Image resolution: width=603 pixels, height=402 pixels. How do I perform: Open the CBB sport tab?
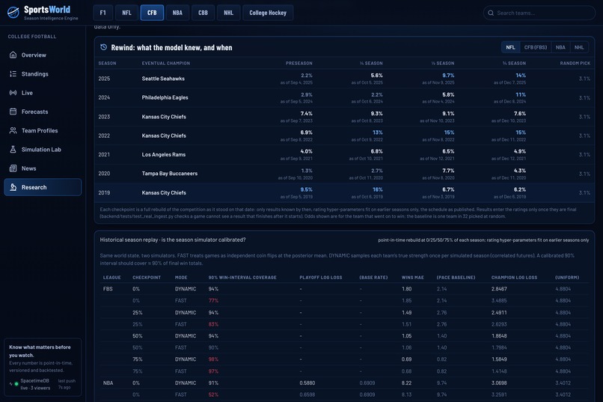203,13
